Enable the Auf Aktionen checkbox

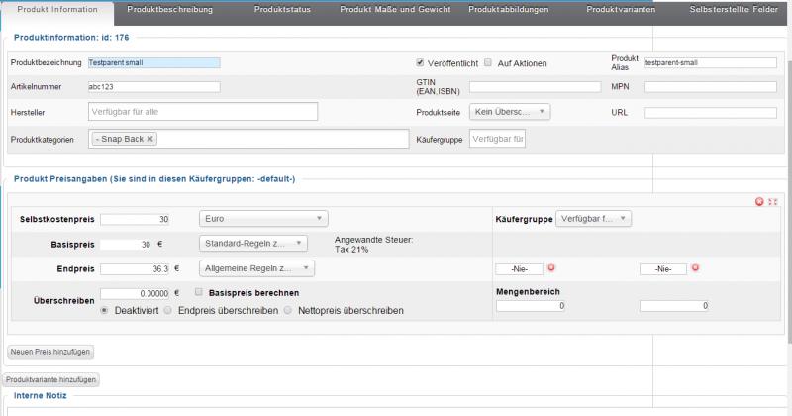point(488,62)
